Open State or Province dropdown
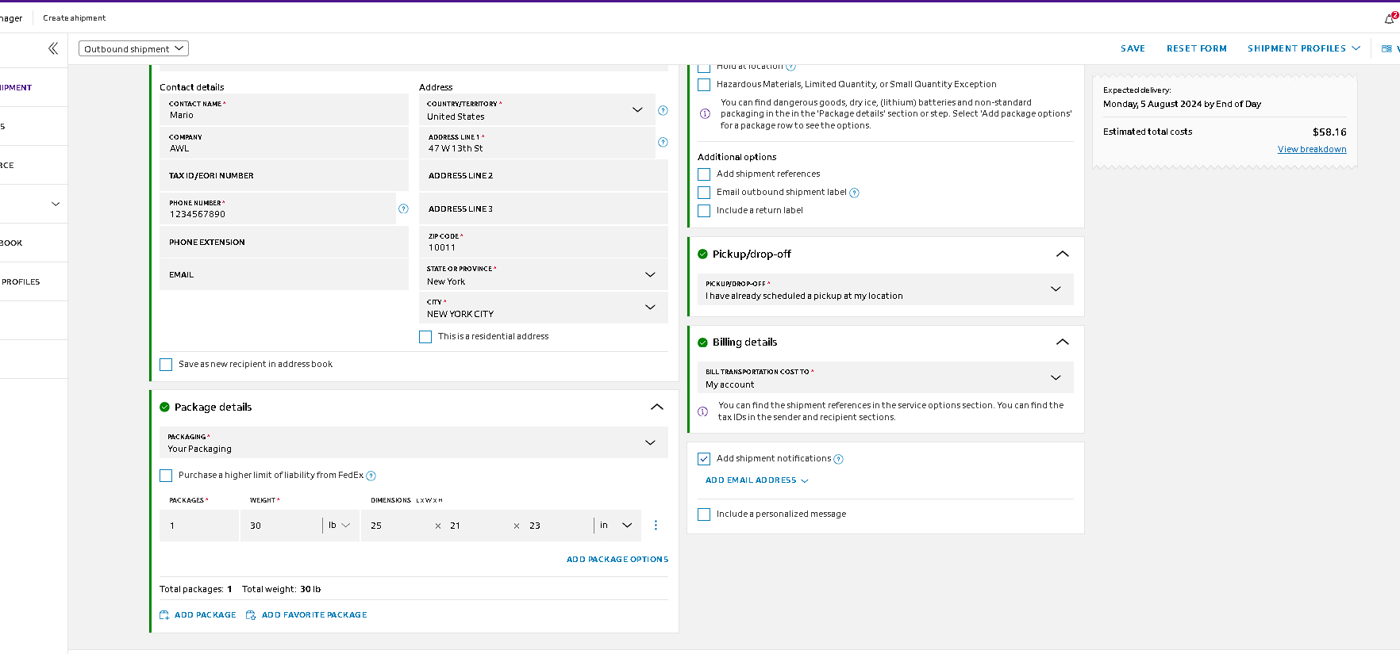 544,275
